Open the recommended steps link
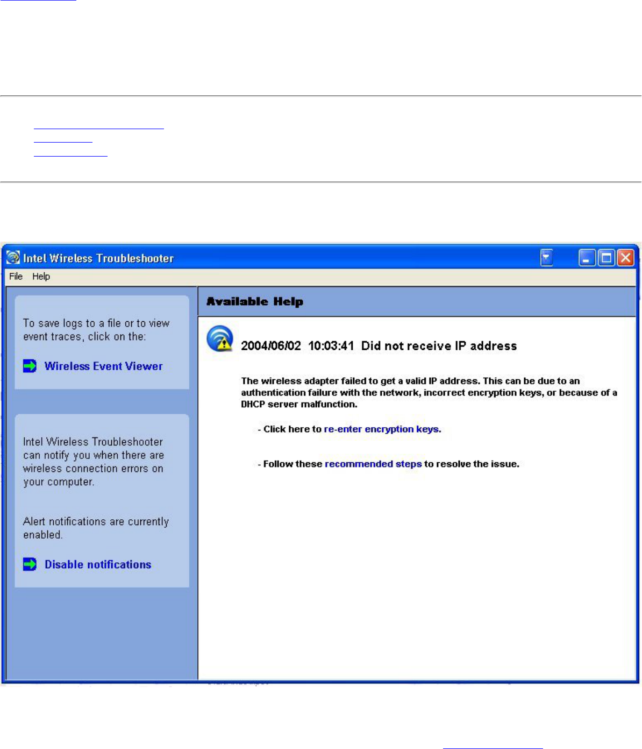Screen dimensions: 642x749 pyautogui.click(x=373, y=464)
